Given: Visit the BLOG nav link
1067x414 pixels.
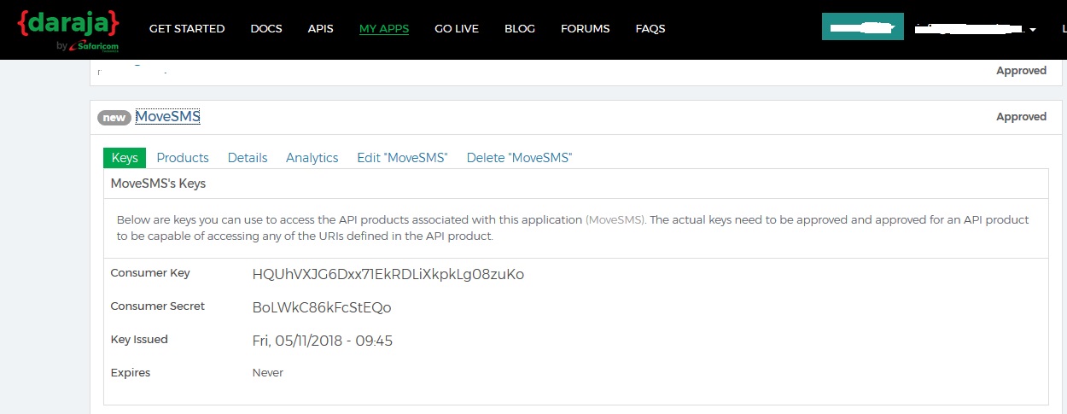Looking at the screenshot, I should pos(520,29).
